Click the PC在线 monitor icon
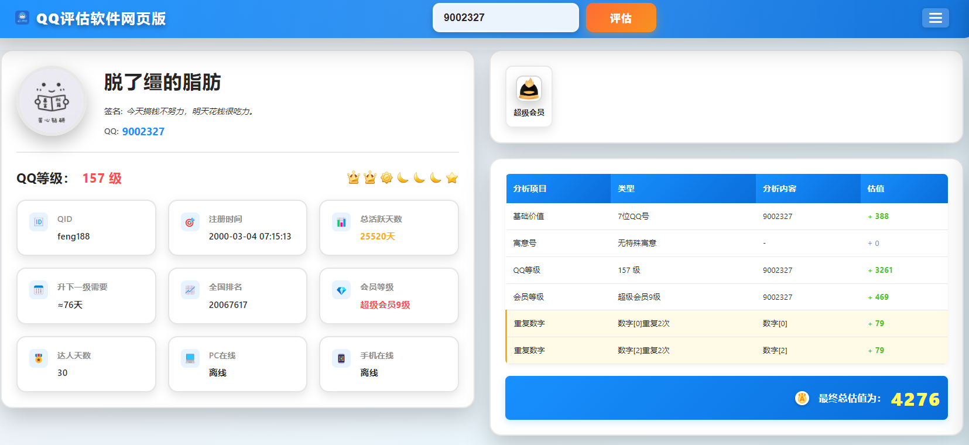This screenshot has width=969, height=445. click(190, 358)
